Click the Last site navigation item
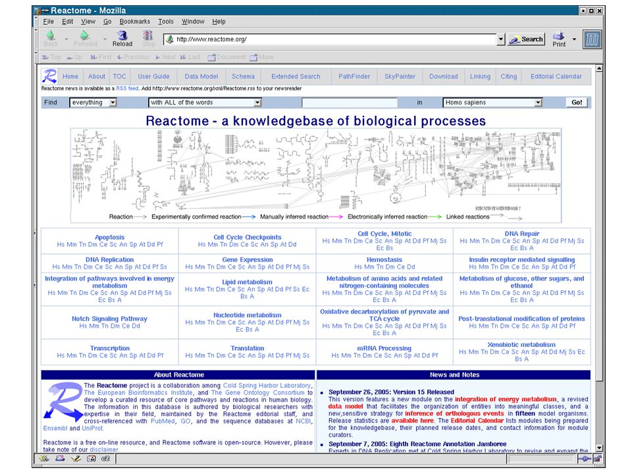The width and height of the screenshot is (632, 474). coord(190,57)
